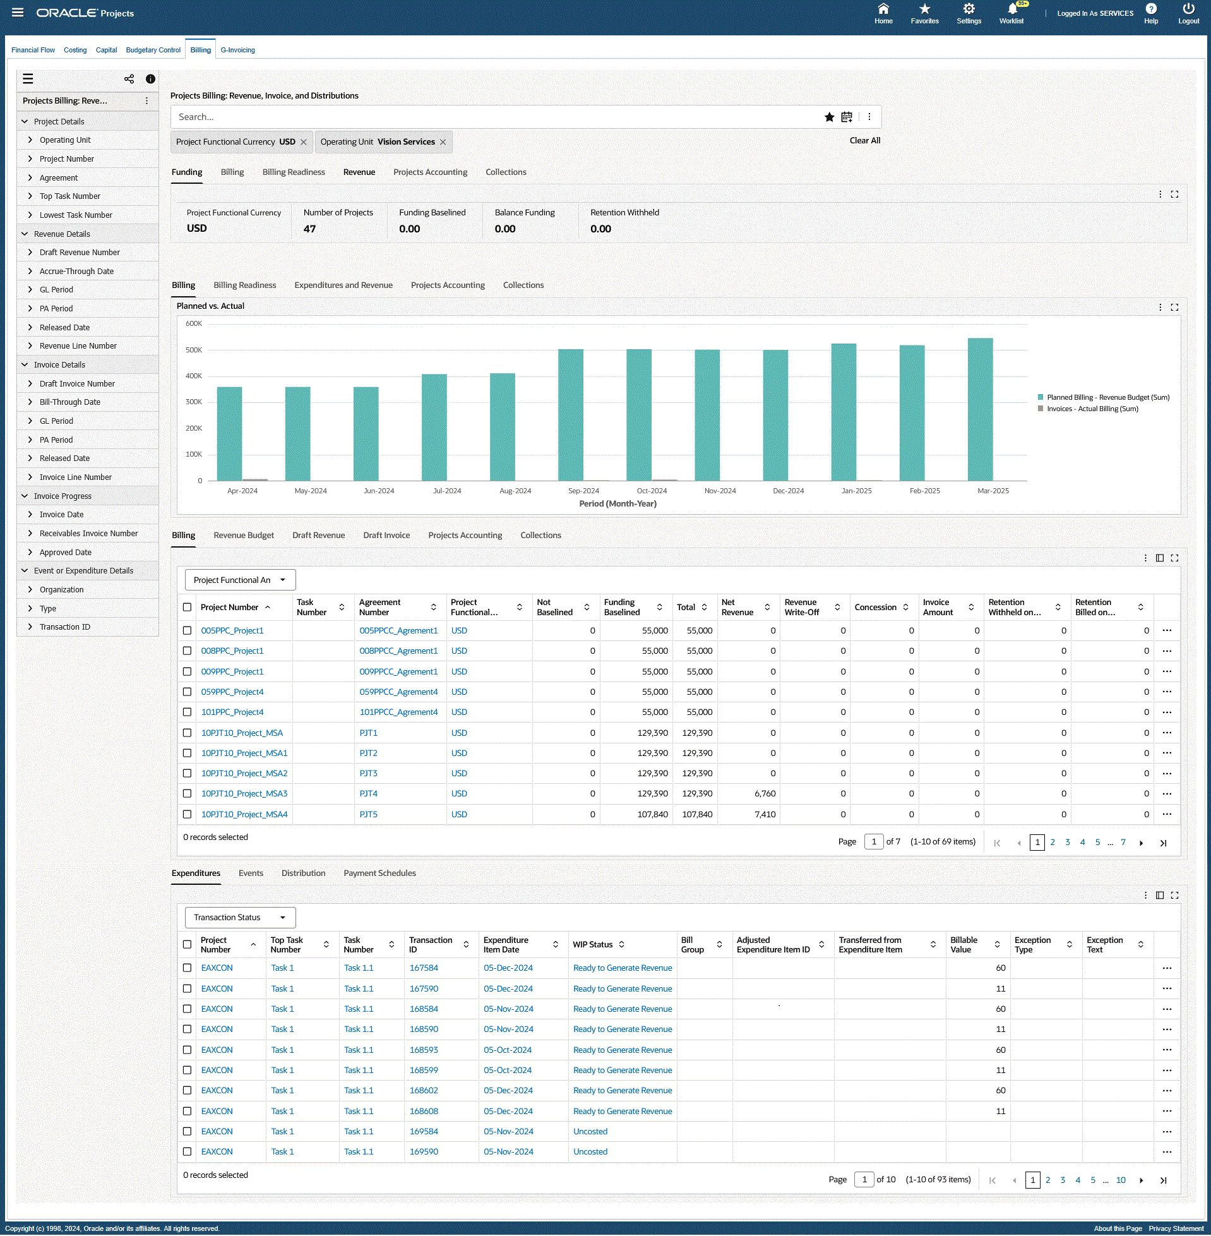Click the Clear All filters link
The width and height of the screenshot is (1211, 1236).
[864, 141]
